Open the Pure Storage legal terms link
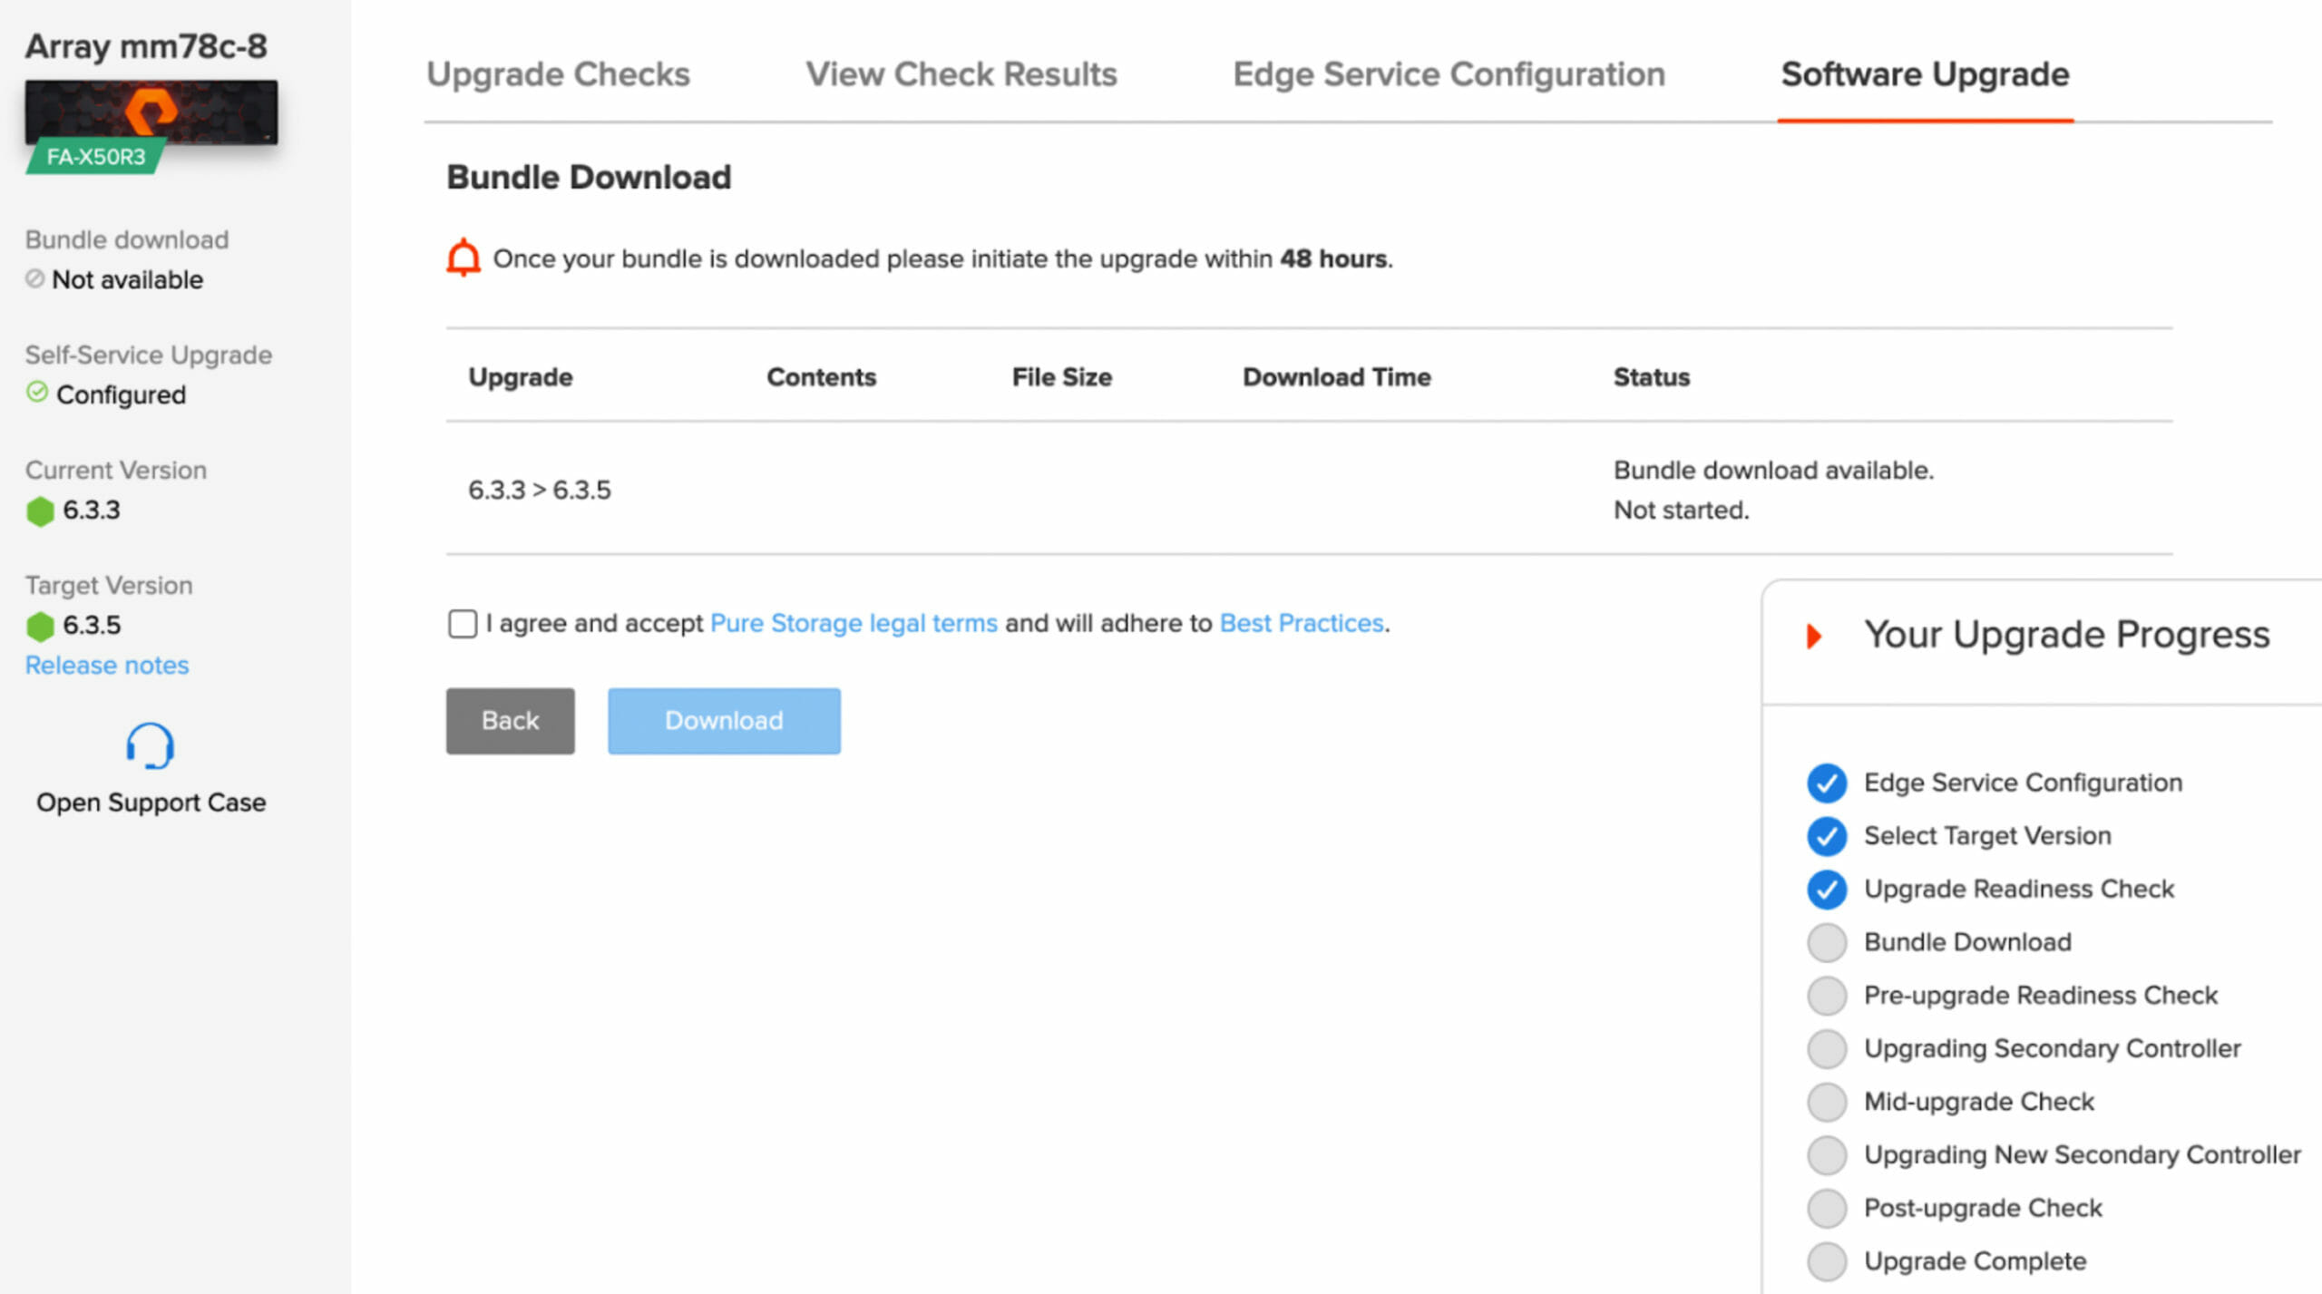 coord(854,623)
